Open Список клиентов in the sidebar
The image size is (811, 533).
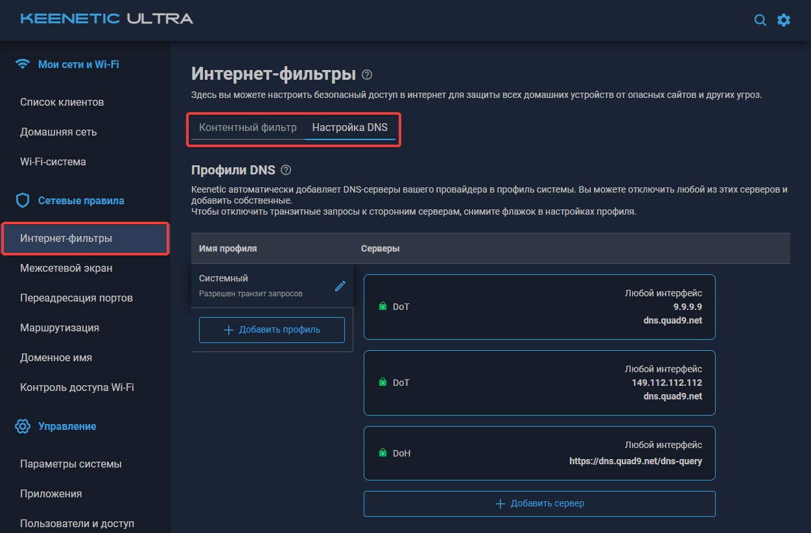62,102
